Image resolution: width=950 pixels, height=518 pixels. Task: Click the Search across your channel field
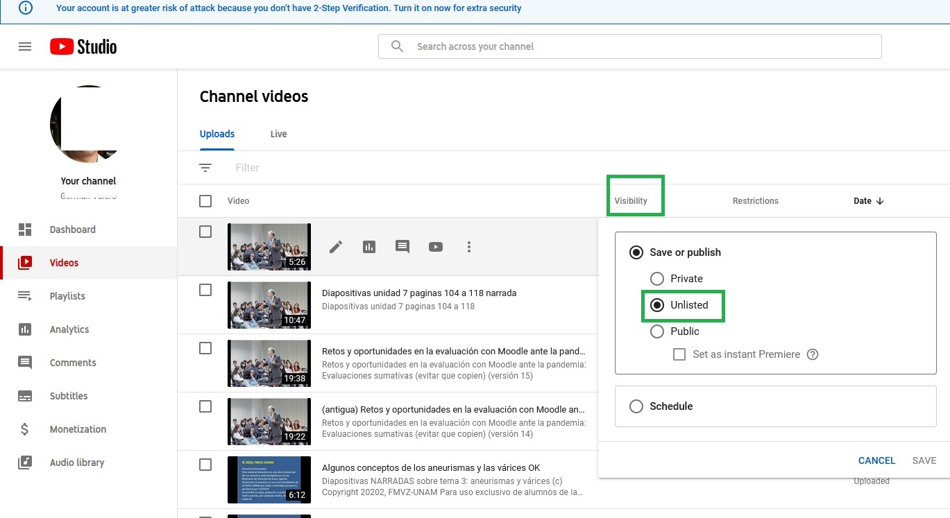629,46
